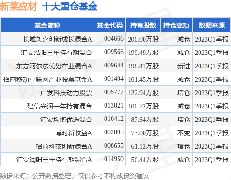Click the 122.94万股 holdings cell
Image resolution: width=231 pixels, height=180 pixels.
[x=144, y=93]
